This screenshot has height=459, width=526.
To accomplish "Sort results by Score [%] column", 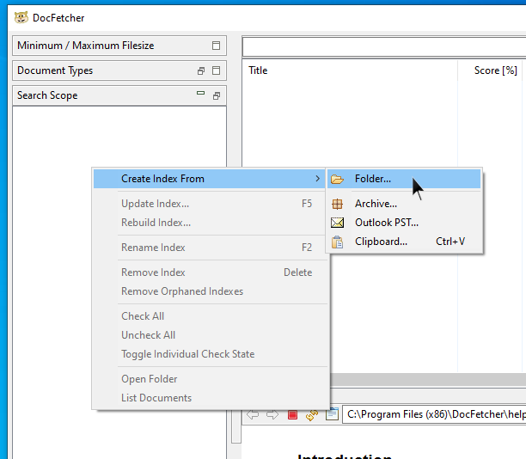I will coord(490,70).
